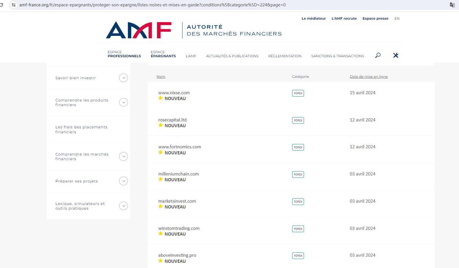Expand the Préparer ses projets section

123,181
